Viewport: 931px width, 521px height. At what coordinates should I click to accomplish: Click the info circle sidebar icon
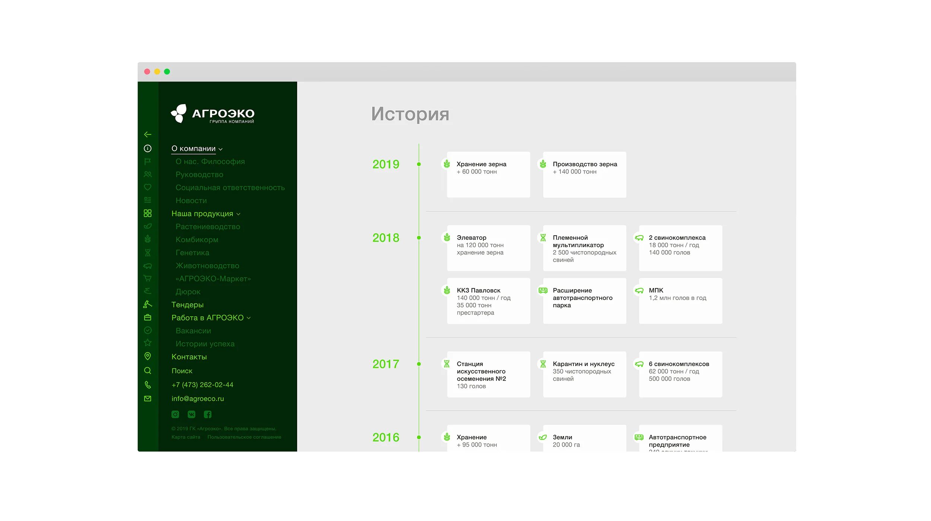click(x=148, y=148)
